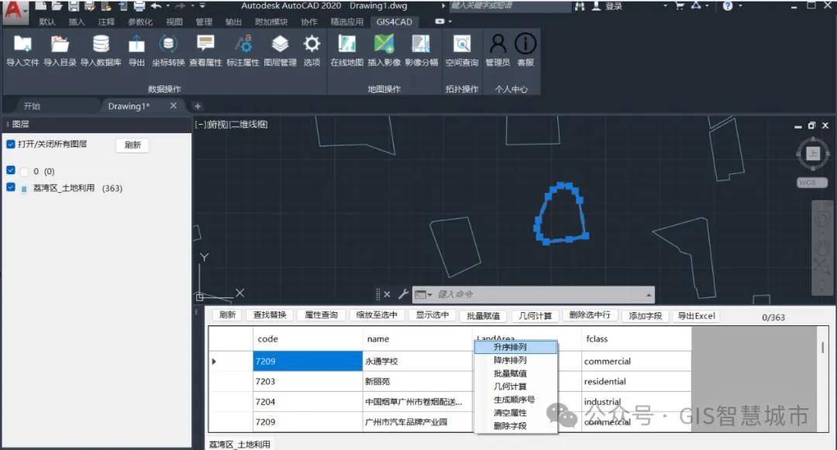The width and height of the screenshot is (837, 450).
Task: Click the 登录 sign-in user icon
Action: pyautogui.click(x=596, y=6)
